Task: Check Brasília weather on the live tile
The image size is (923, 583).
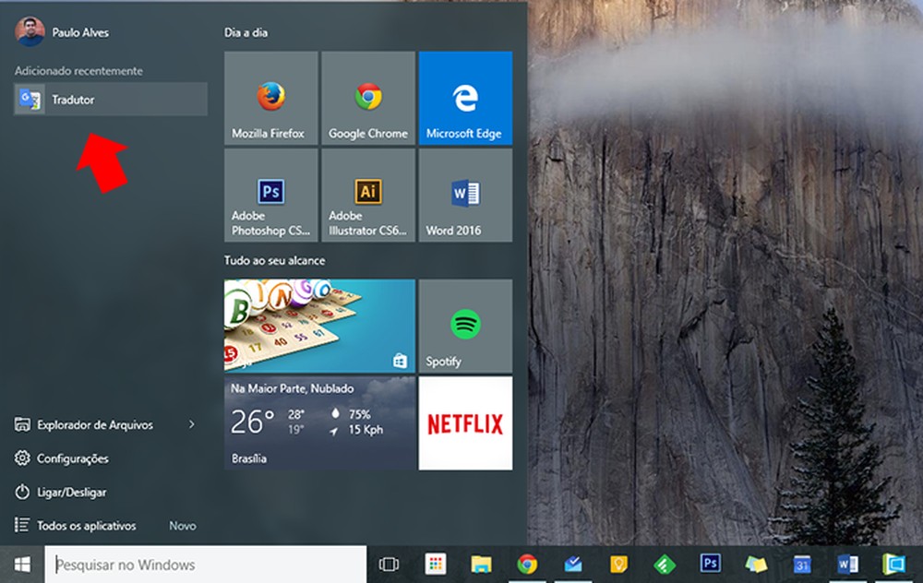Action: 318,423
